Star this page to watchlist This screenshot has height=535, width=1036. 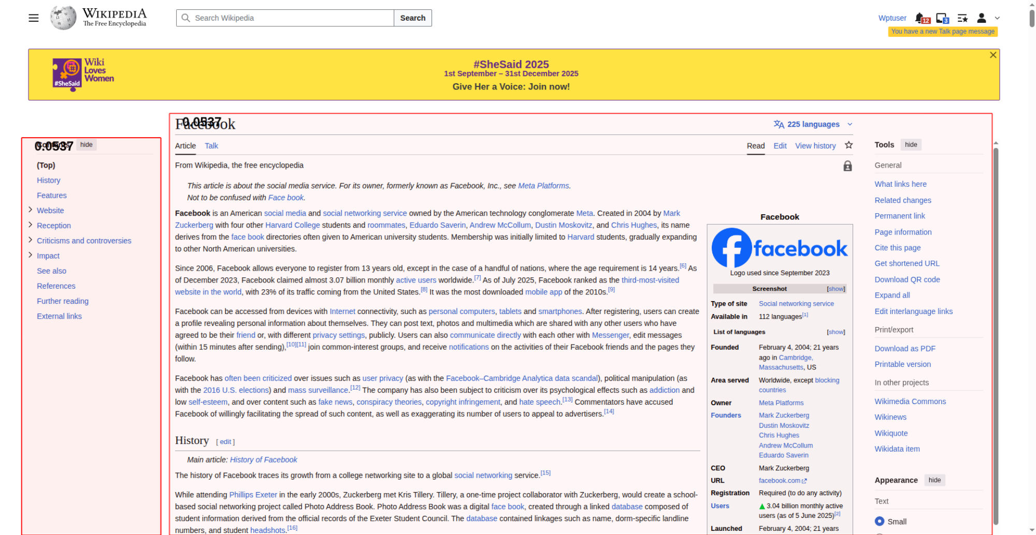tap(848, 145)
